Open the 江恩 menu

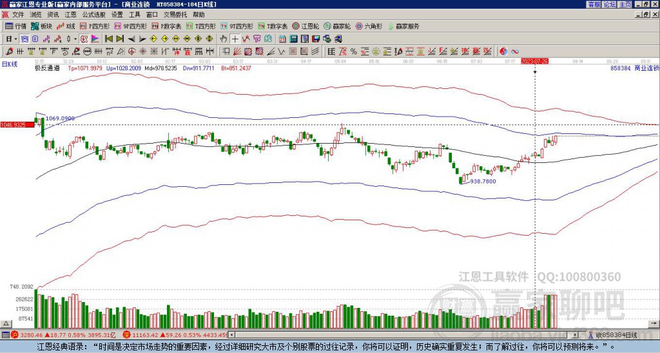pyautogui.click(x=70, y=15)
